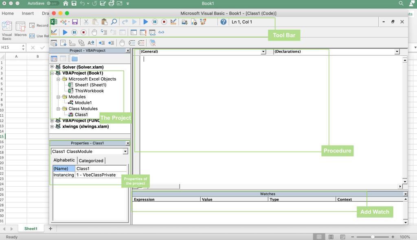Click the Toggle Folders icon in Project panel

click(x=74, y=59)
